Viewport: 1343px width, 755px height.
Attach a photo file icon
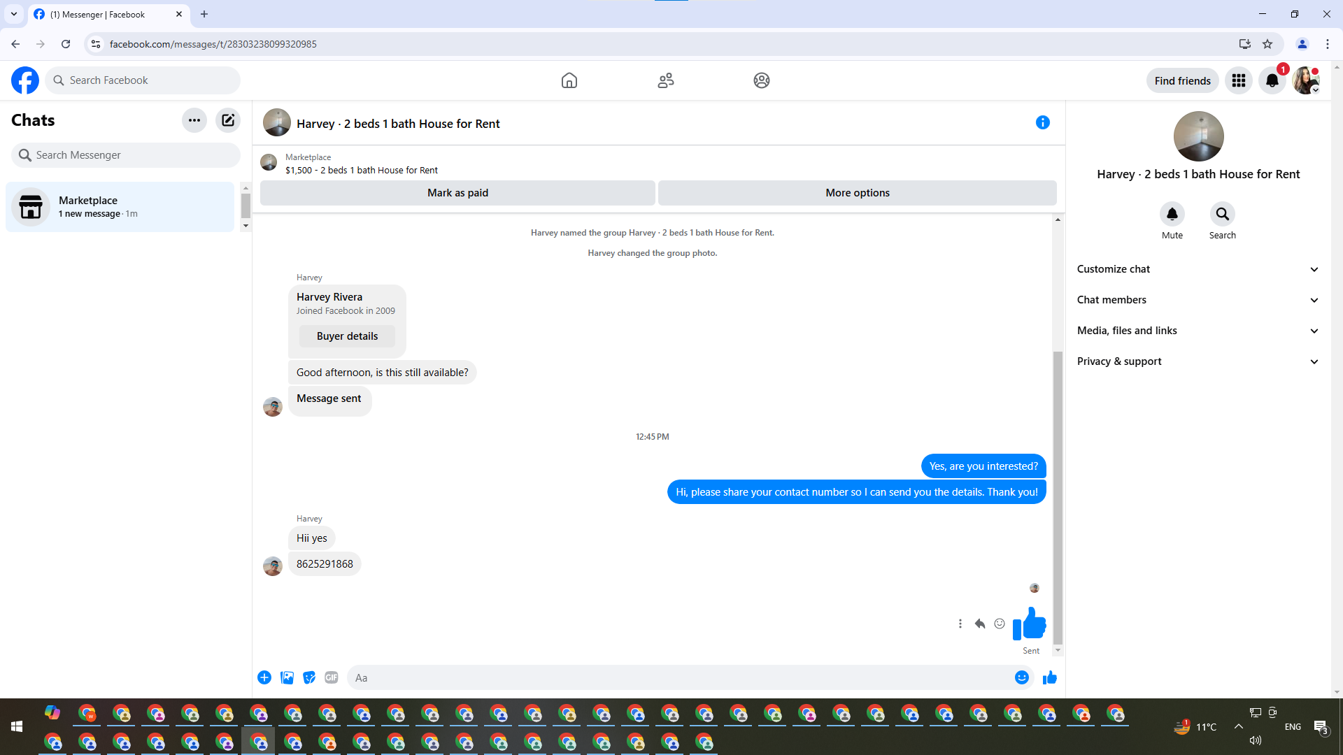coord(287,677)
